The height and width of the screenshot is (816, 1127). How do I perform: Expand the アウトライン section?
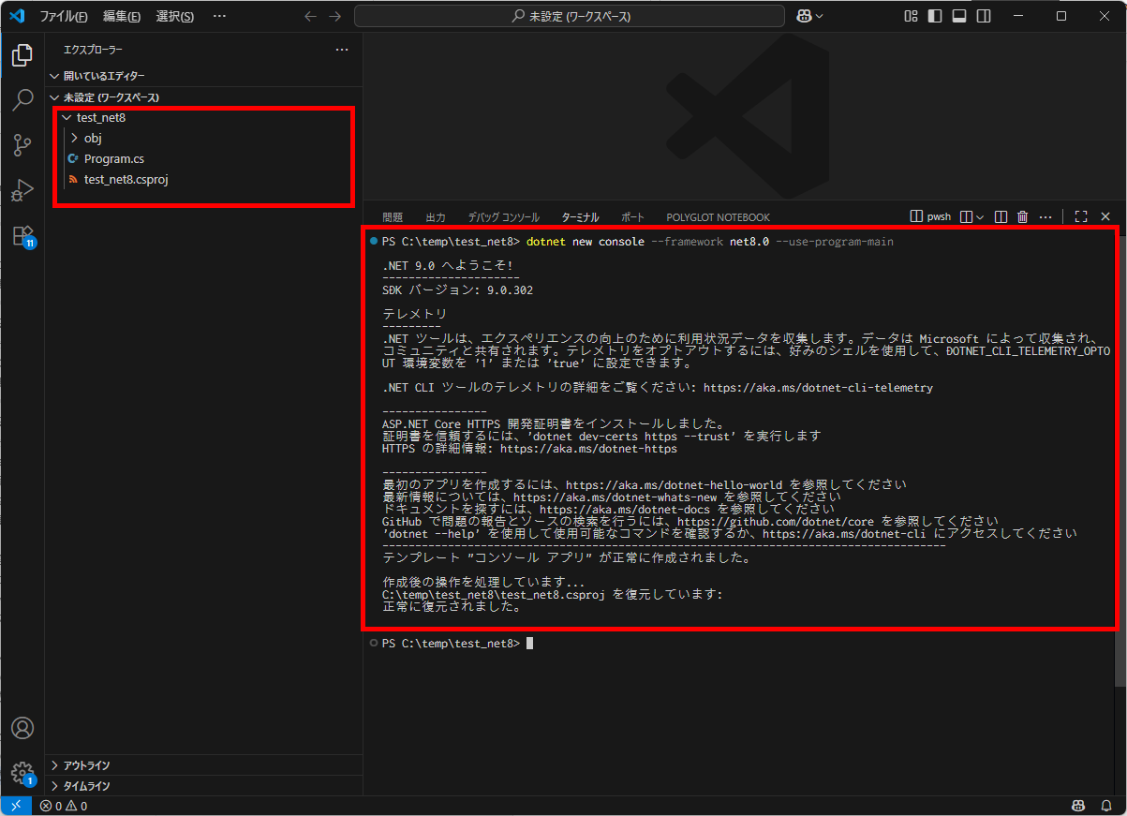coord(86,765)
